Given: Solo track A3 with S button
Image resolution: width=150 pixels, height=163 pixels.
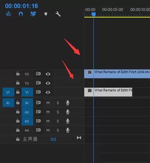Looking at the screenshot, I should (x=58, y=121).
